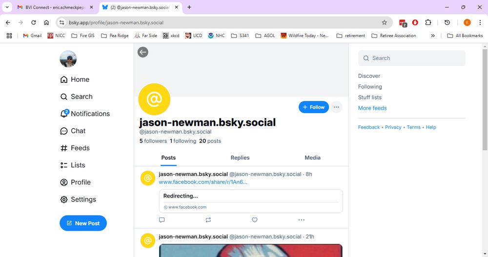Click the browser home button
The image size is (488, 257).
46,22
